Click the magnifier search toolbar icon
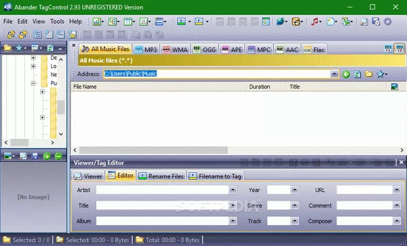407x246 pixels. coord(364,22)
